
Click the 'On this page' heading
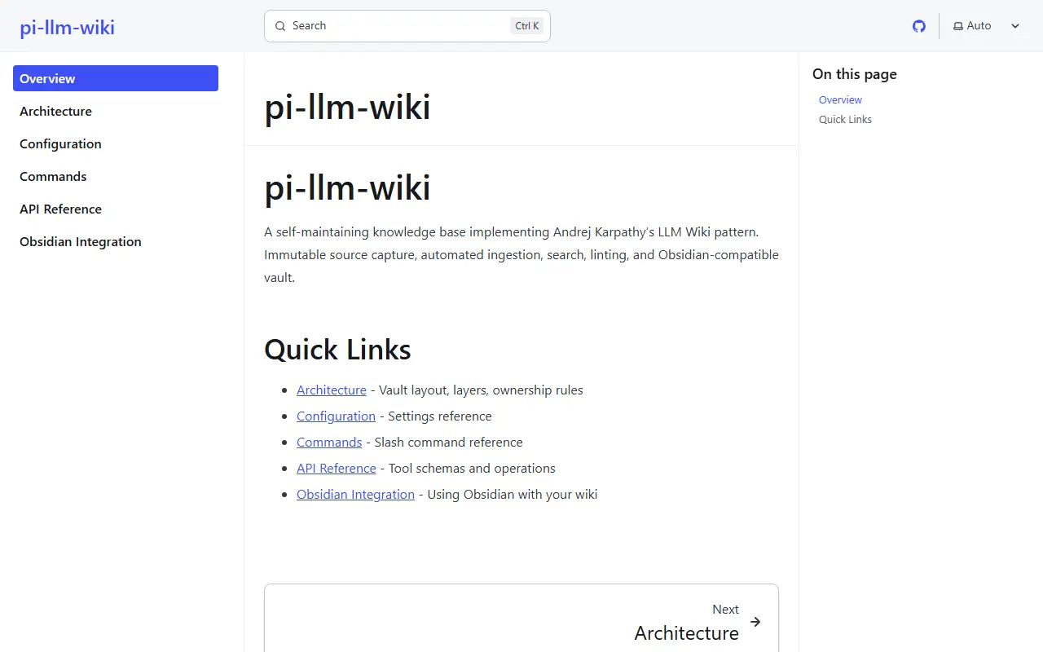[855, 74]
